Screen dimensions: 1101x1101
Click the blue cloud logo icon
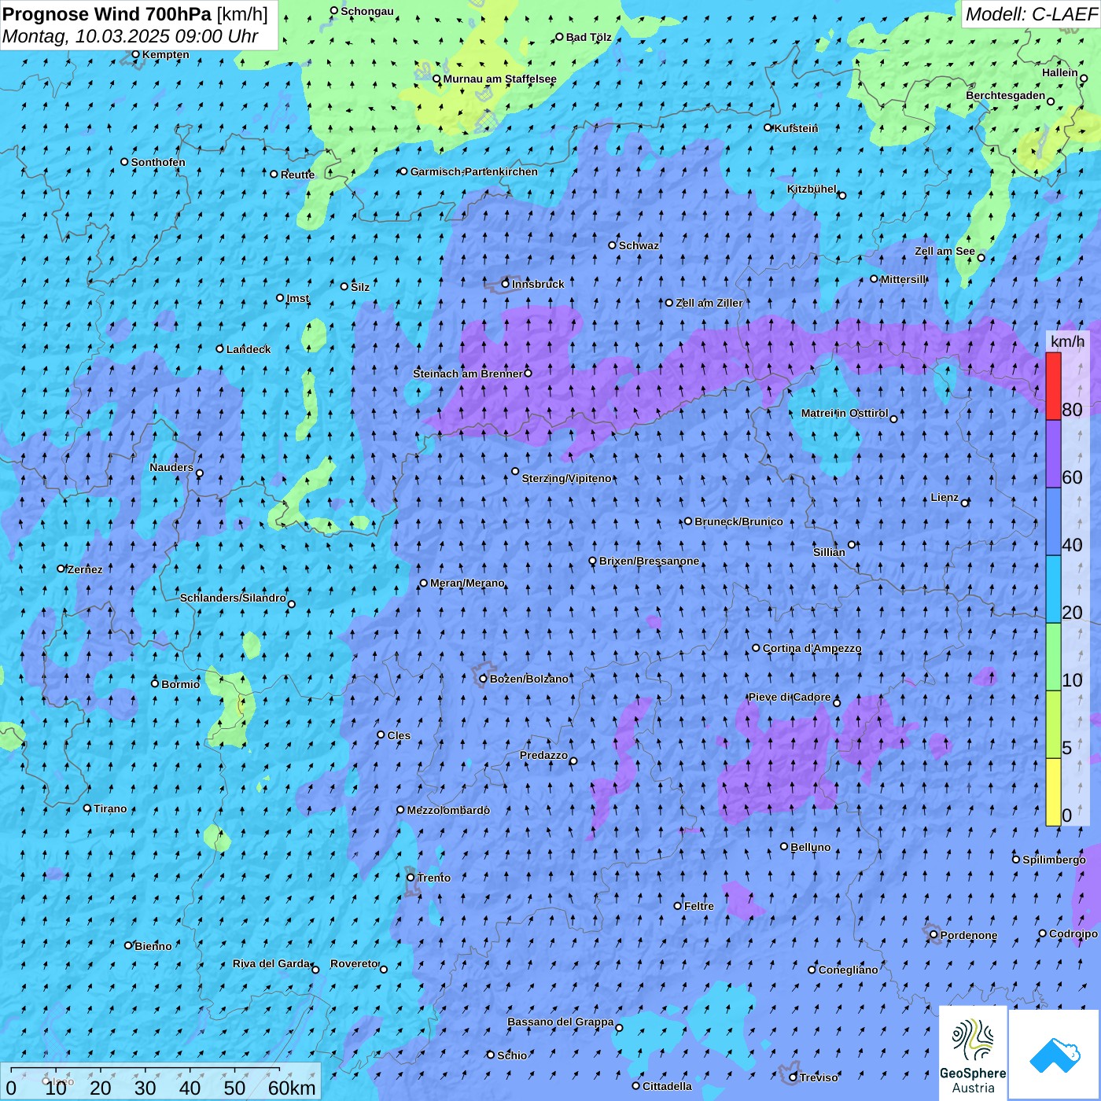pyautogui.click(x=1054, y=1054)
